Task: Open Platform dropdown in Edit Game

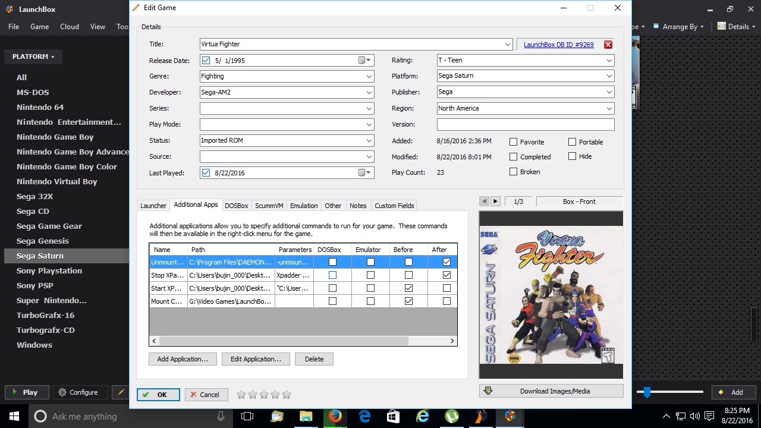Action: pyautogui.click(x=609, y=76)
